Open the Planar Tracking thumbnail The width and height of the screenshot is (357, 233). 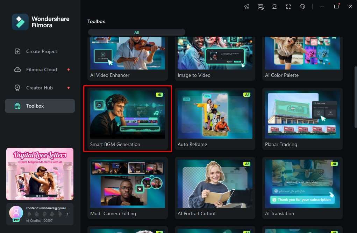click(x=302, y=115)
